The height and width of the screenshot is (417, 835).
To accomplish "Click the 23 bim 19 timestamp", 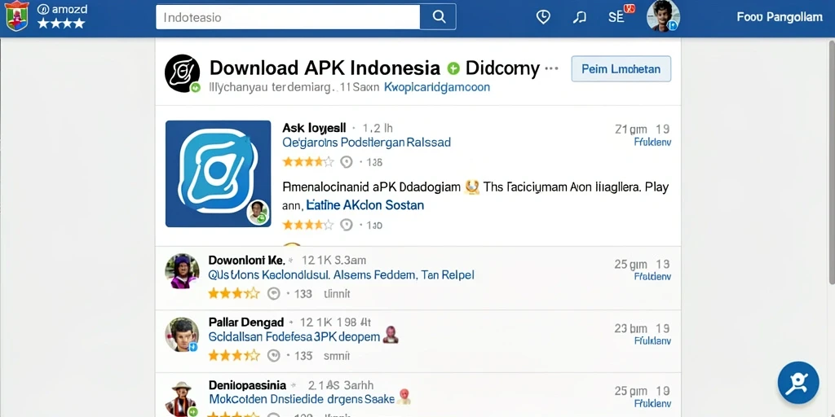I will 643,328.
